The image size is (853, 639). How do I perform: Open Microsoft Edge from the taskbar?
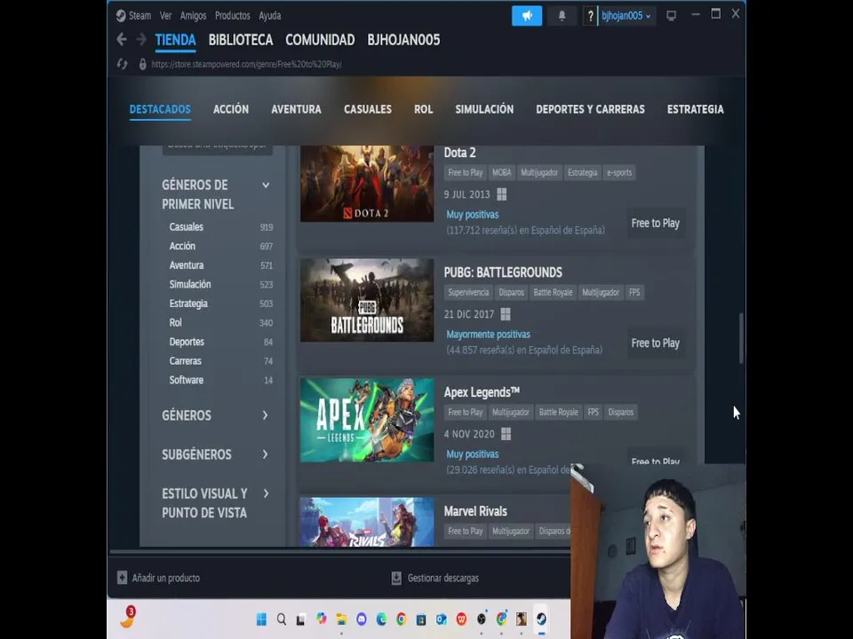click(381, 619)
